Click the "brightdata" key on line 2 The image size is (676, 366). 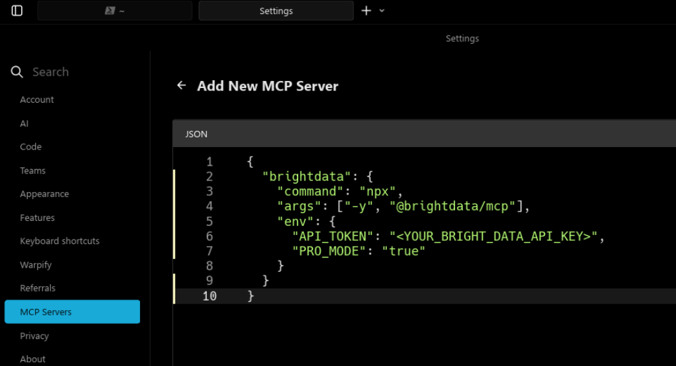pyautogui.click(x=307, y=177)
